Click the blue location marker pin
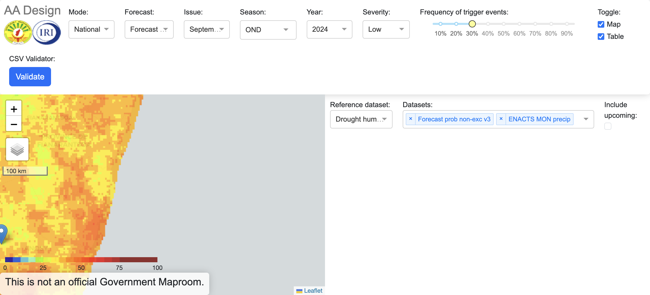 tap(3, 234)
